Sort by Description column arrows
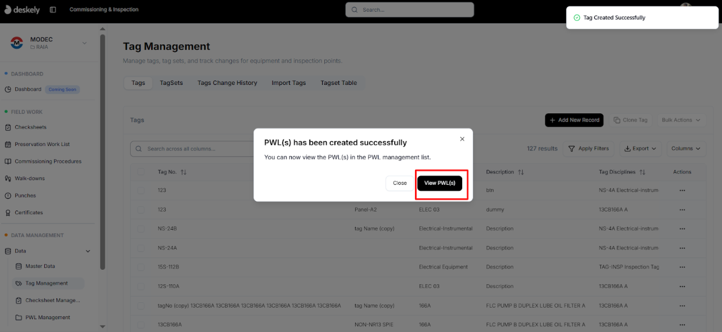 point(521,172)
